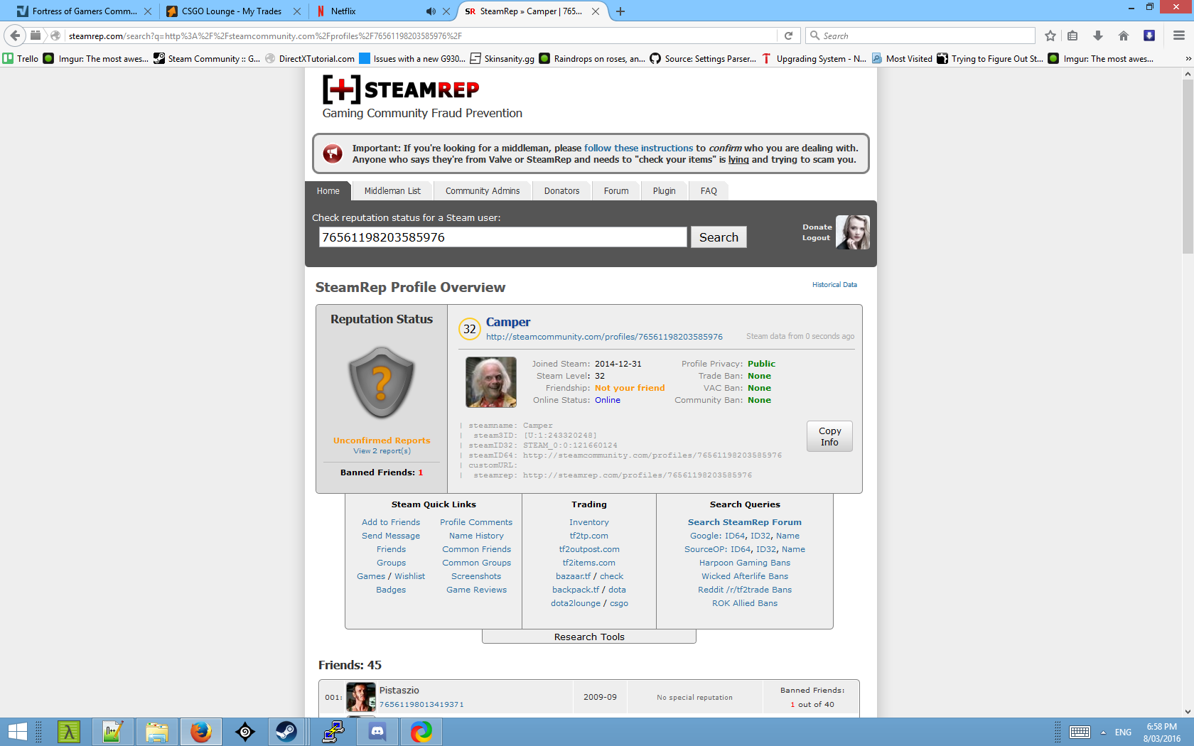Open the View 2 reports link
The width and height of the screenshot is (1194, 746).
[382, 451]
